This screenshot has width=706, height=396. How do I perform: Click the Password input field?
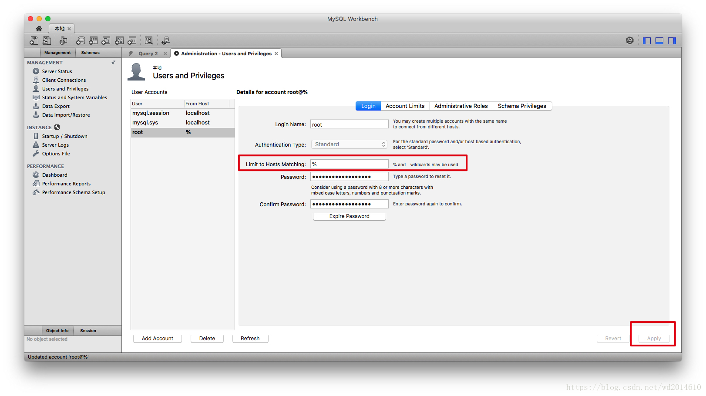pos(349,177)
